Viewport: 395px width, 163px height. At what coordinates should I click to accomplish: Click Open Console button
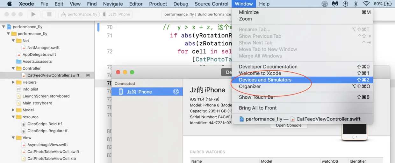pyautogui.click(x=289, y=125)
